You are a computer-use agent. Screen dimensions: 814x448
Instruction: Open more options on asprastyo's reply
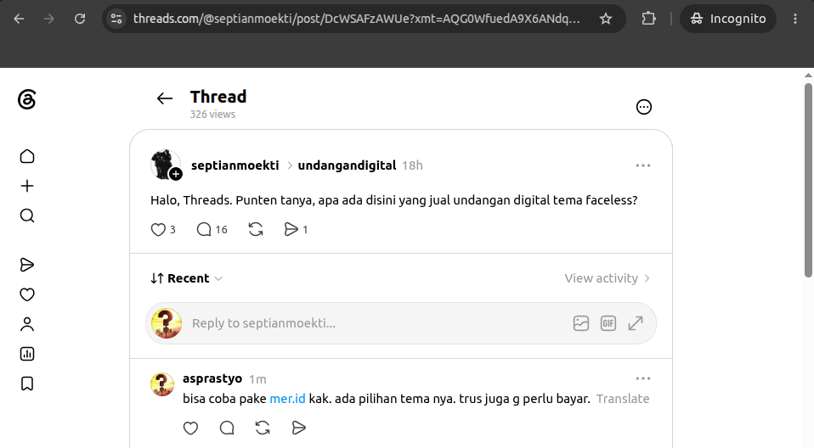(x=642, y=378)
